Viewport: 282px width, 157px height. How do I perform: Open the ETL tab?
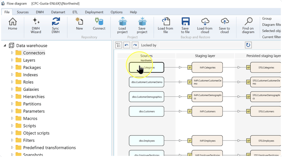pyautogui.click(x=75, y=12)
